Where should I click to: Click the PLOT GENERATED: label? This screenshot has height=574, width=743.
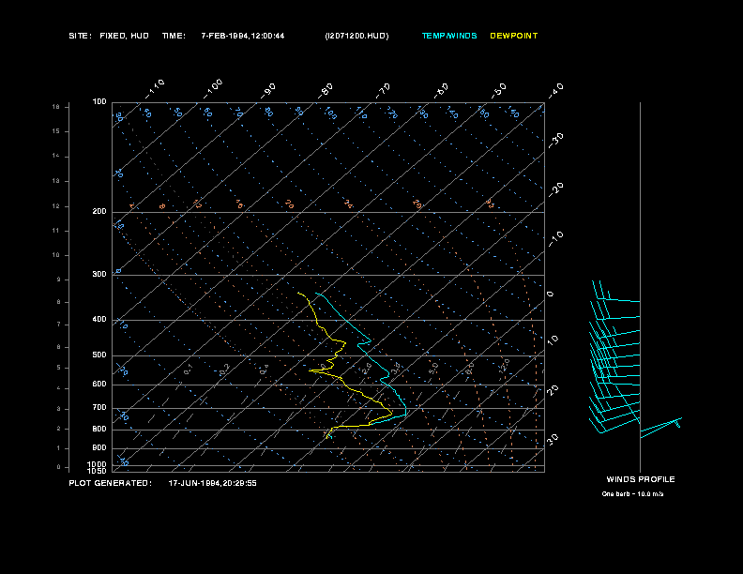[x=110, y=483]
